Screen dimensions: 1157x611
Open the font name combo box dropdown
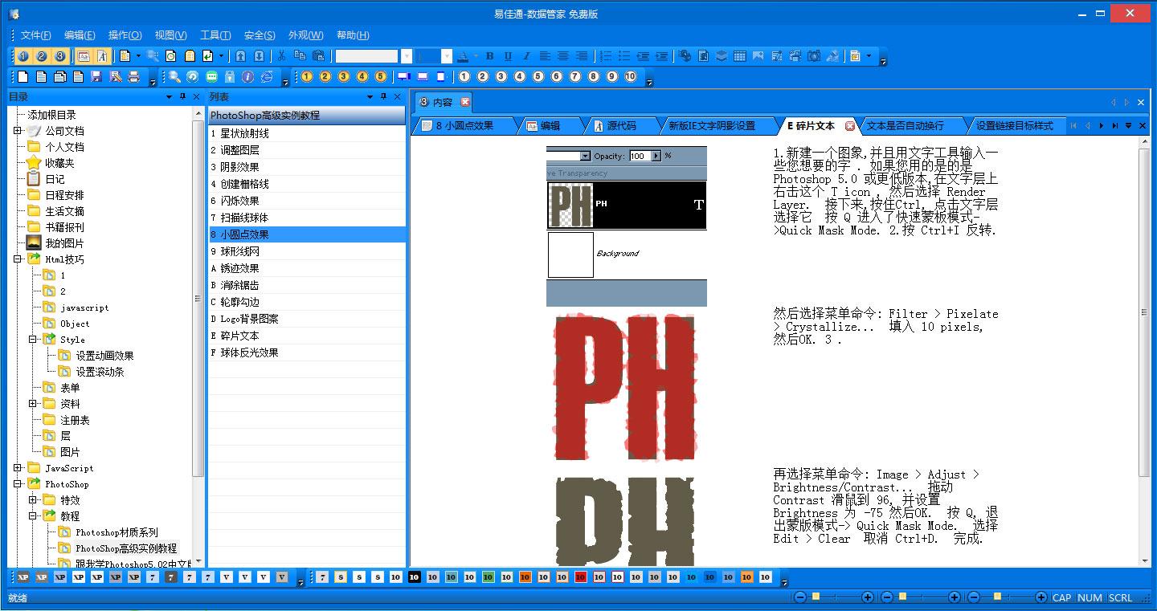pyautogui.click(x=407, y=56)
